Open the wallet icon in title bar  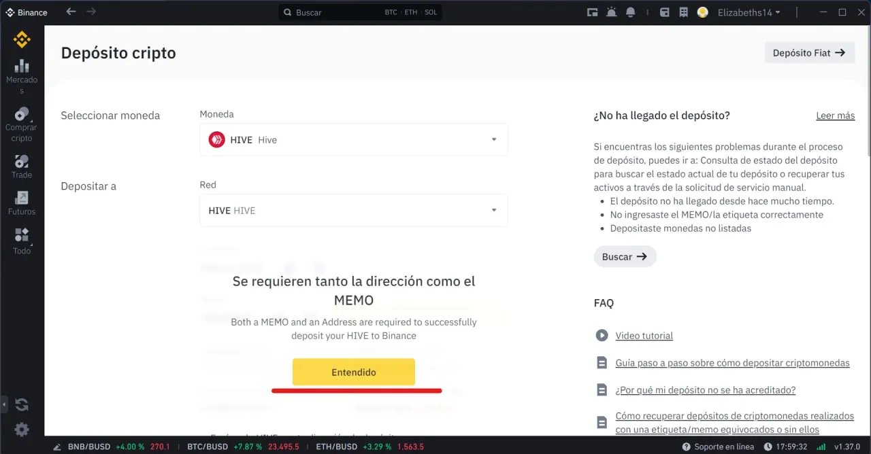pos(665,12)
